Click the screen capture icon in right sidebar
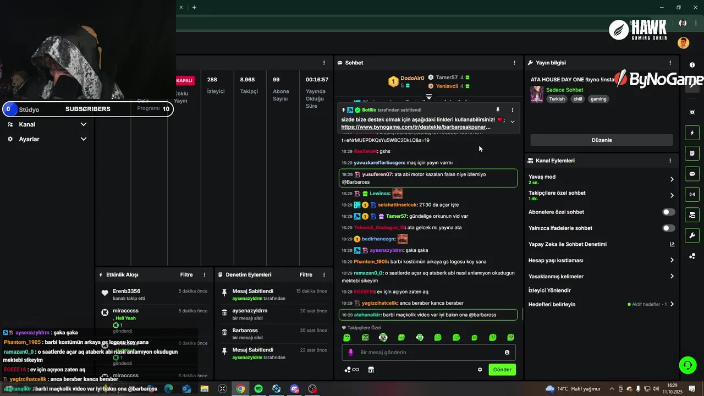The width and height of the screenshot is (704, 396). coord(692,112)
